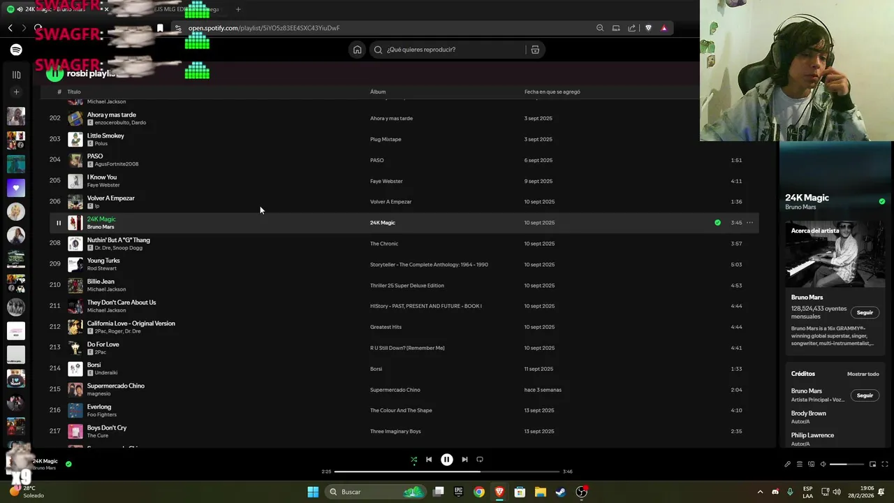
Task: Click the Billie Jean track title
Action: point(101,282)
